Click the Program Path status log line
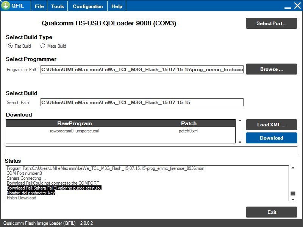303x227 pixels. [x=106, y=168]
